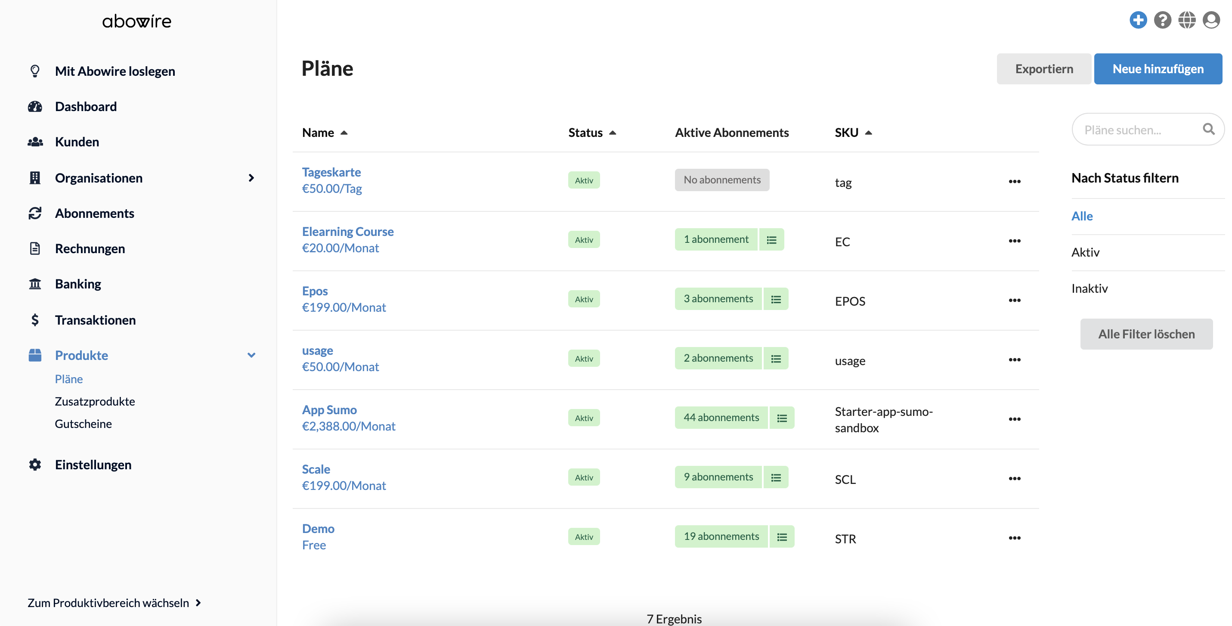The height and width of the screenshot is (626, 1232).
Task: Collapse the Produkte sidebar section
Action: (x=251, y=355)
